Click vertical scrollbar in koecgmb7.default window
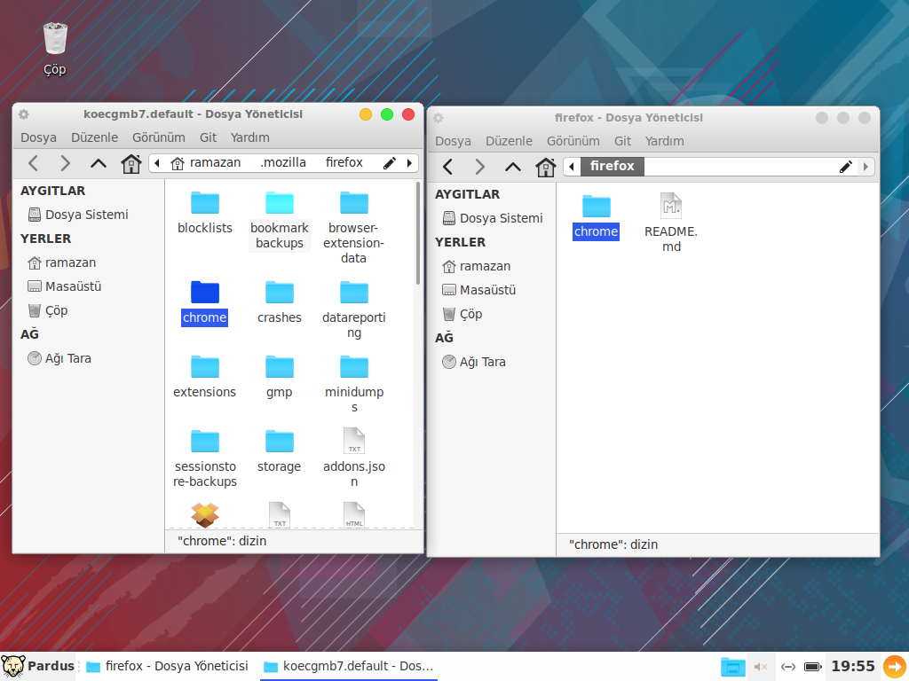The height and width of the screenshot is (681, 909). click(x=418, y=233)
